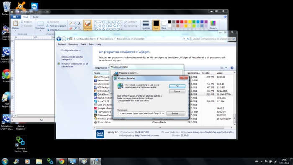This screenshot has width=293, height=165.
Task: Select the Color picker eyedropper in Paint
Action: click(75, 28)
